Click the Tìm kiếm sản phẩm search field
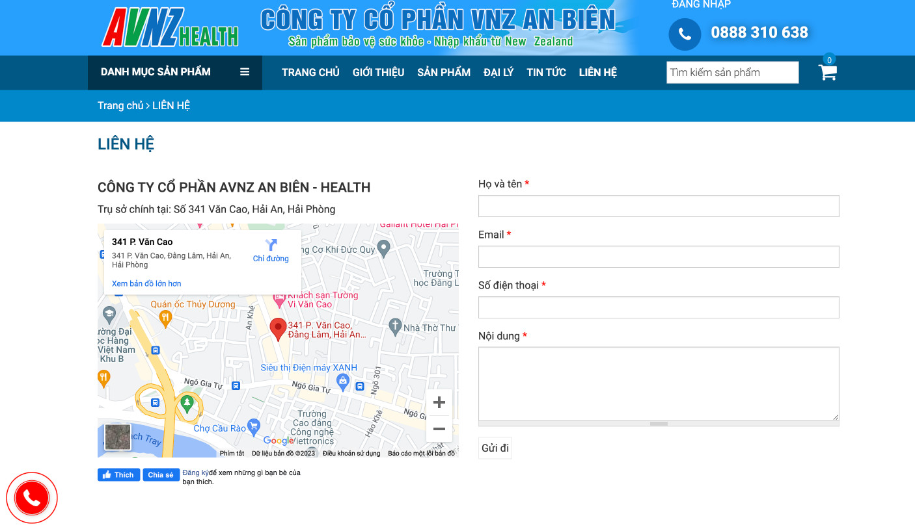This screenshot has height=529, width=915. coord(731,72)
